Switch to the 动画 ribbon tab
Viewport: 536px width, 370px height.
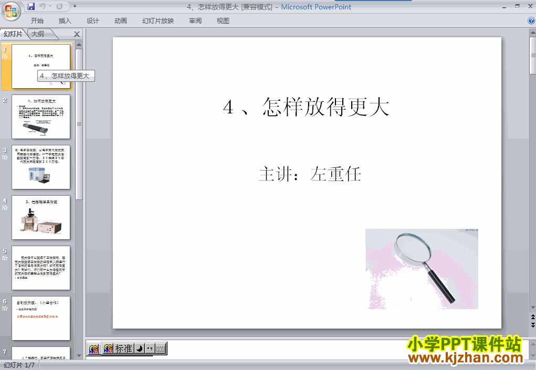click(121, 21)
